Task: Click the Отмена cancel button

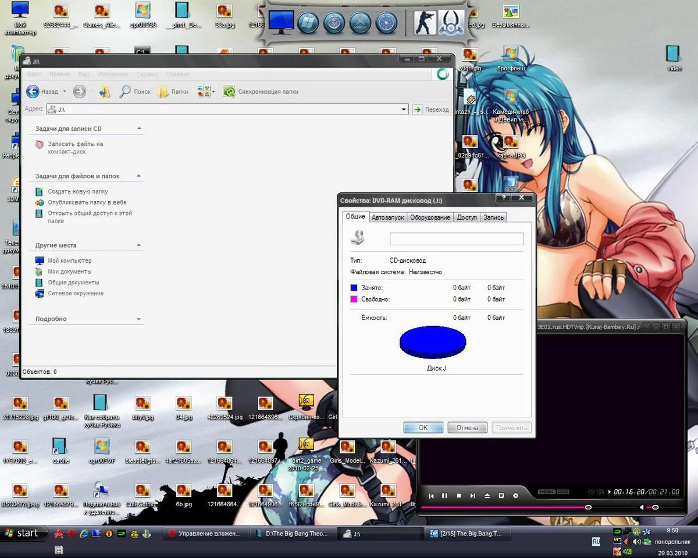Action: [466, 427]
